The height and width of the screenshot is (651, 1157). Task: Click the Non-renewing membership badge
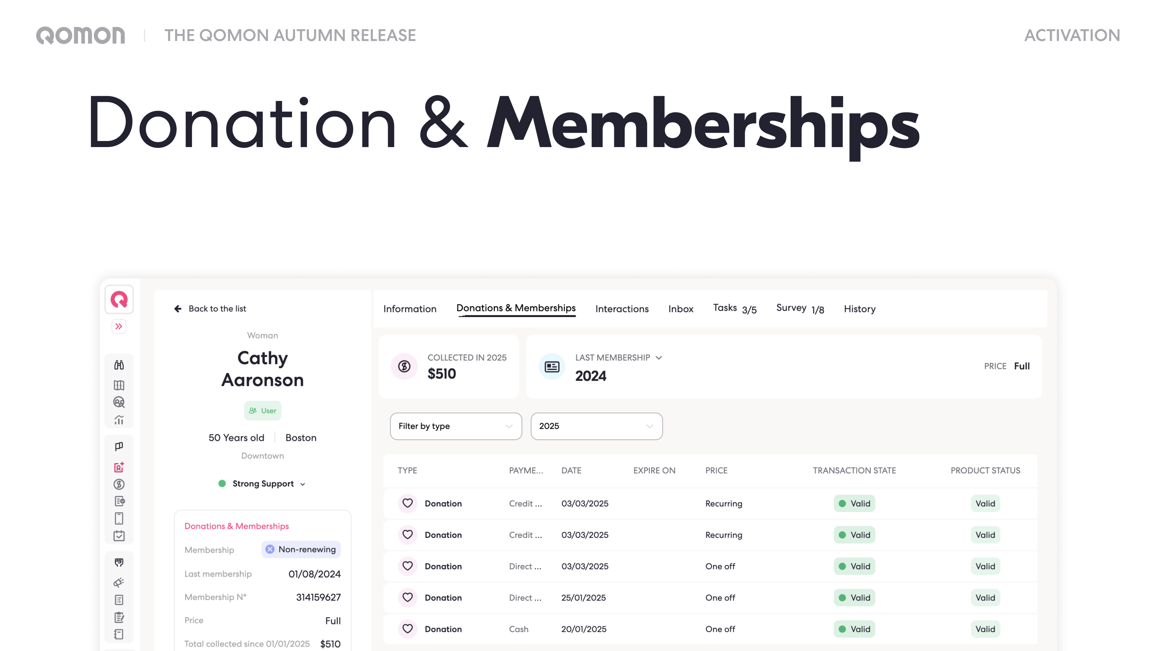pyautogui.click(x=301, y=549)
